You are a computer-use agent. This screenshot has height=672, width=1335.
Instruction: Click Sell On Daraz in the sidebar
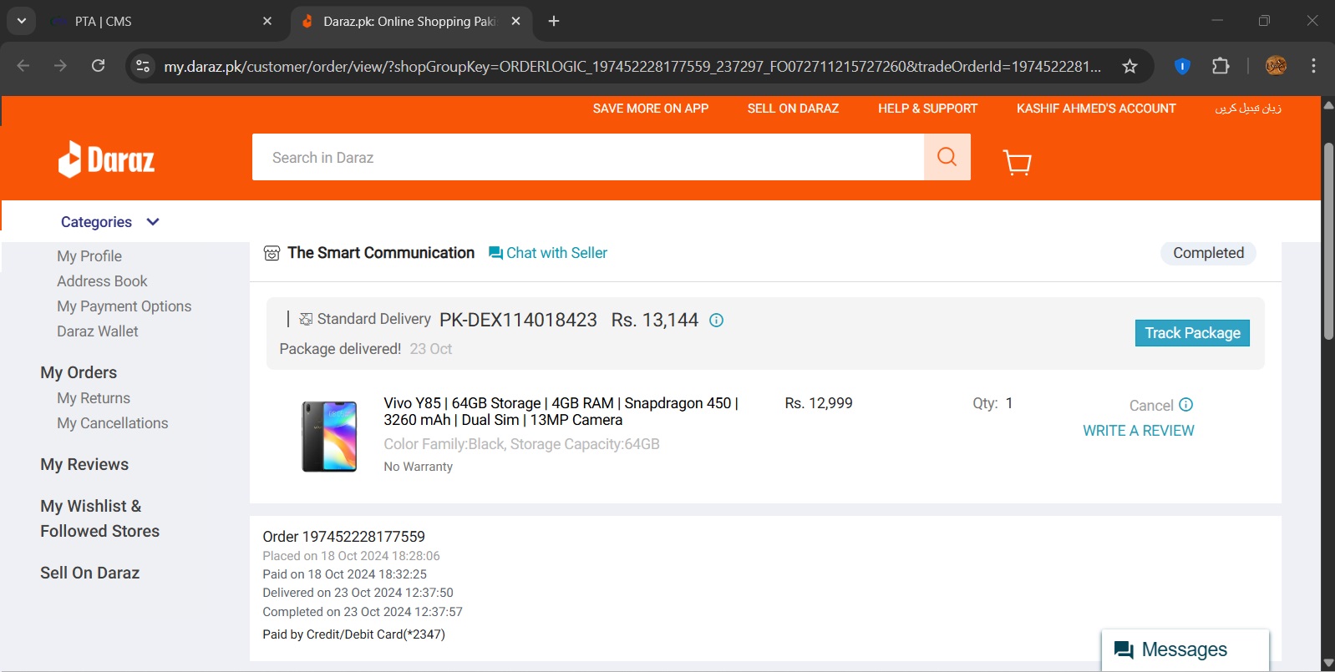[x=90, y=573]
